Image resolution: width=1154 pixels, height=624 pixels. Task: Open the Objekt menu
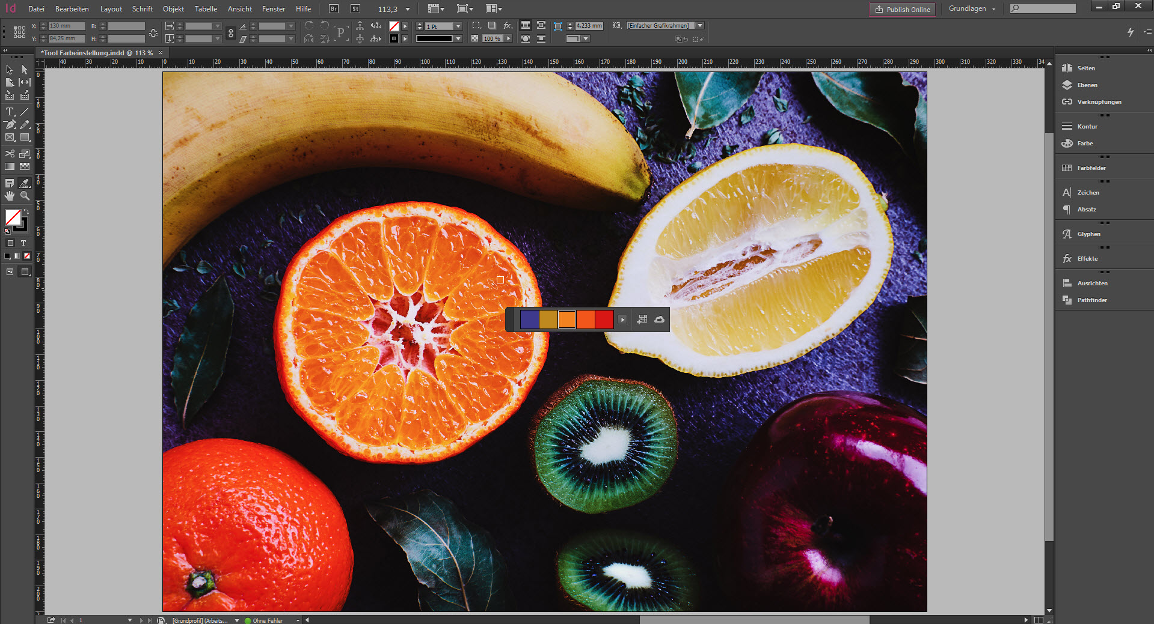(173, 9)
